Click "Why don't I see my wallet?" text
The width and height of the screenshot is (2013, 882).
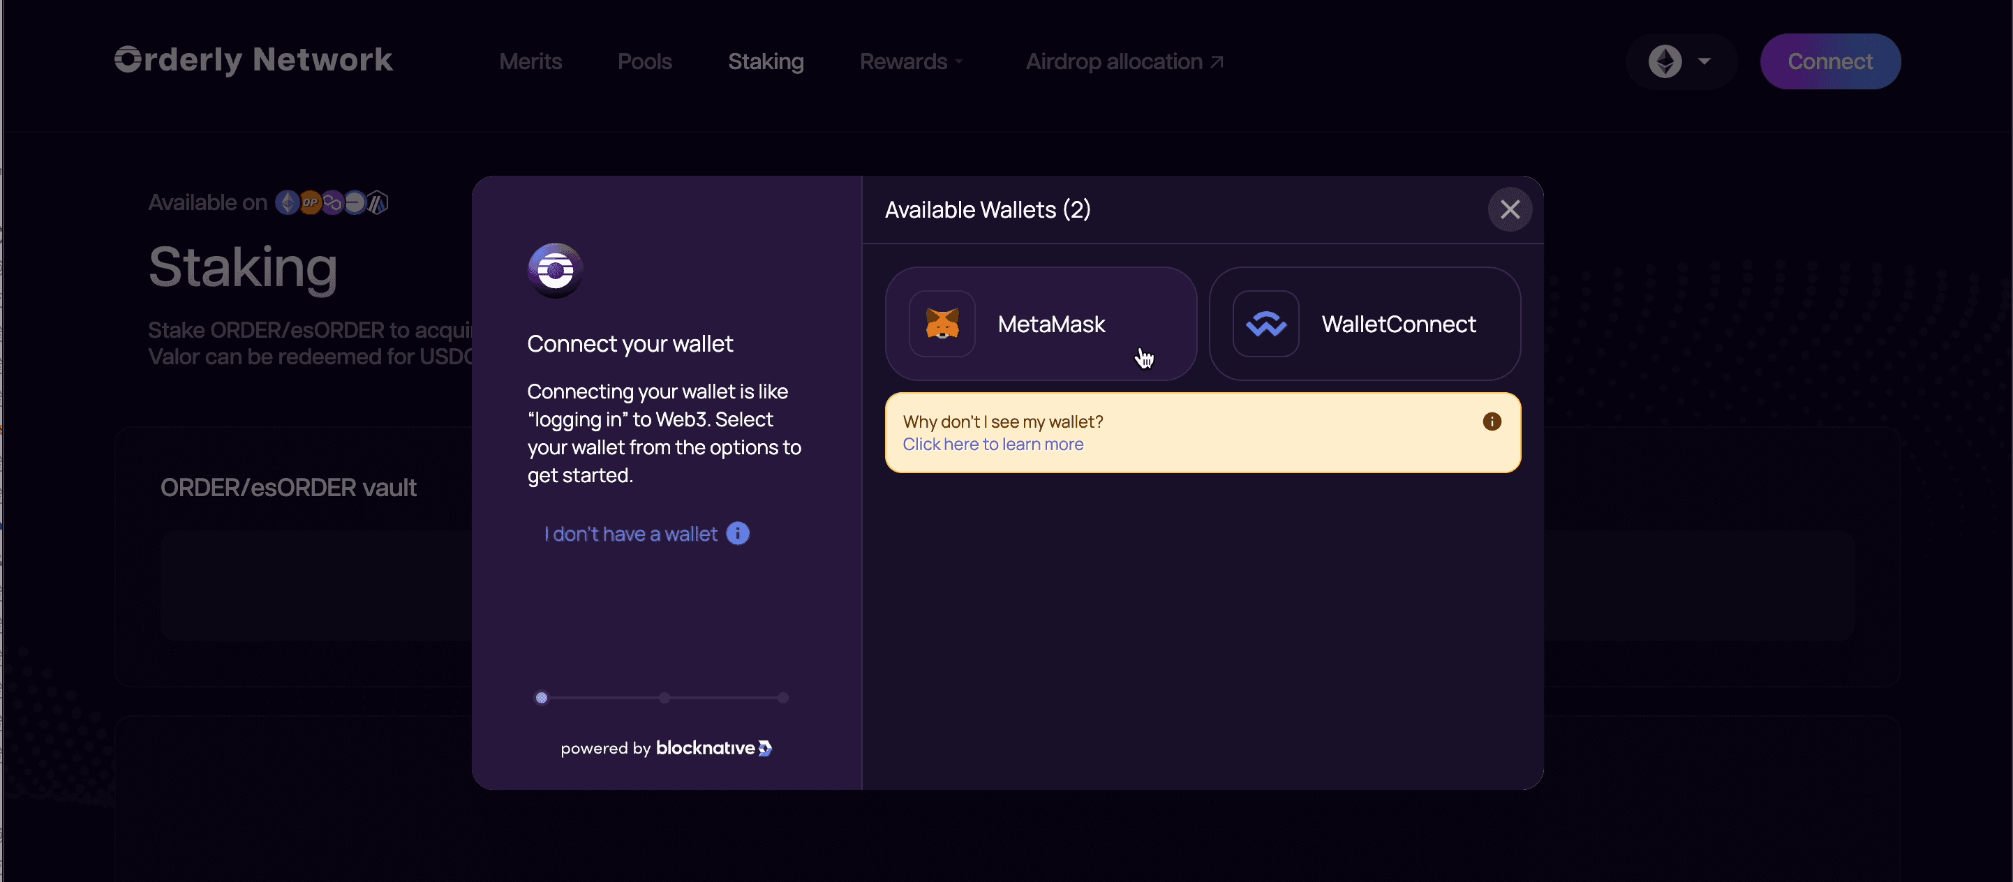point(1002,422)
